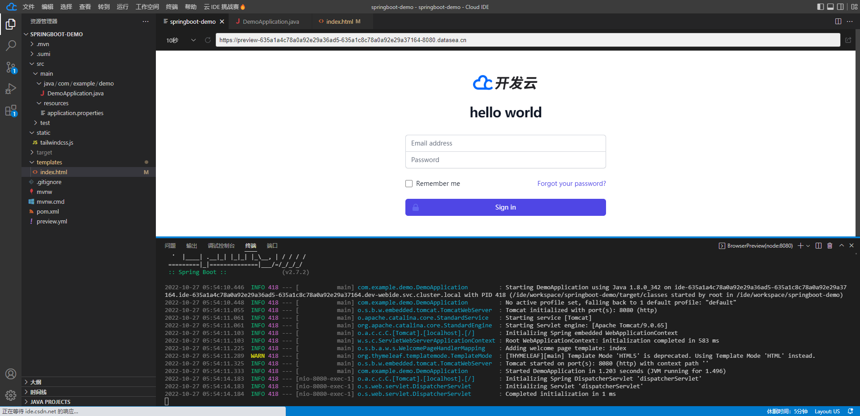Follow the Forgot your password link
This screenshot has width=860, height=416.
pos(572,184)
